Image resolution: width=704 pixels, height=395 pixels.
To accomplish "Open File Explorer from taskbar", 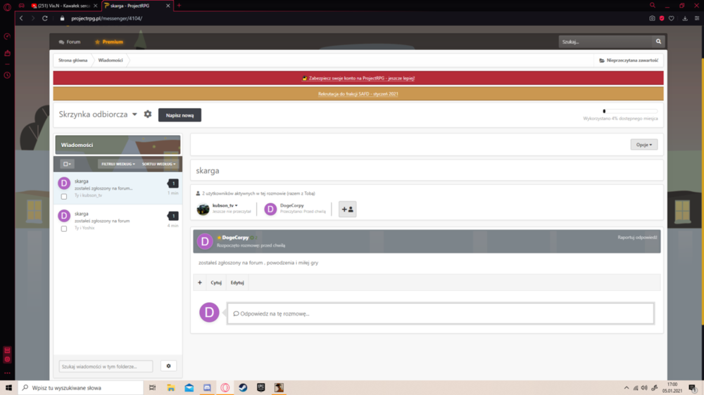I will (x=170, y=388).
